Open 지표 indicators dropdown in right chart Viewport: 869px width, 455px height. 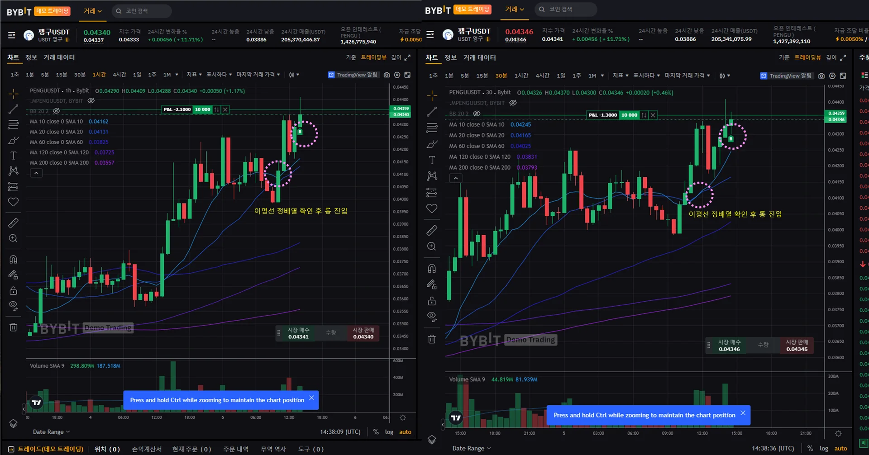coord(621,75)
